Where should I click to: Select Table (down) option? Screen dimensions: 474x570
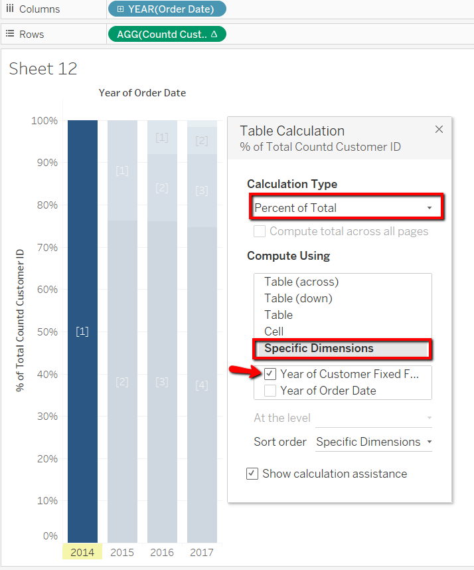coord(298,298)
